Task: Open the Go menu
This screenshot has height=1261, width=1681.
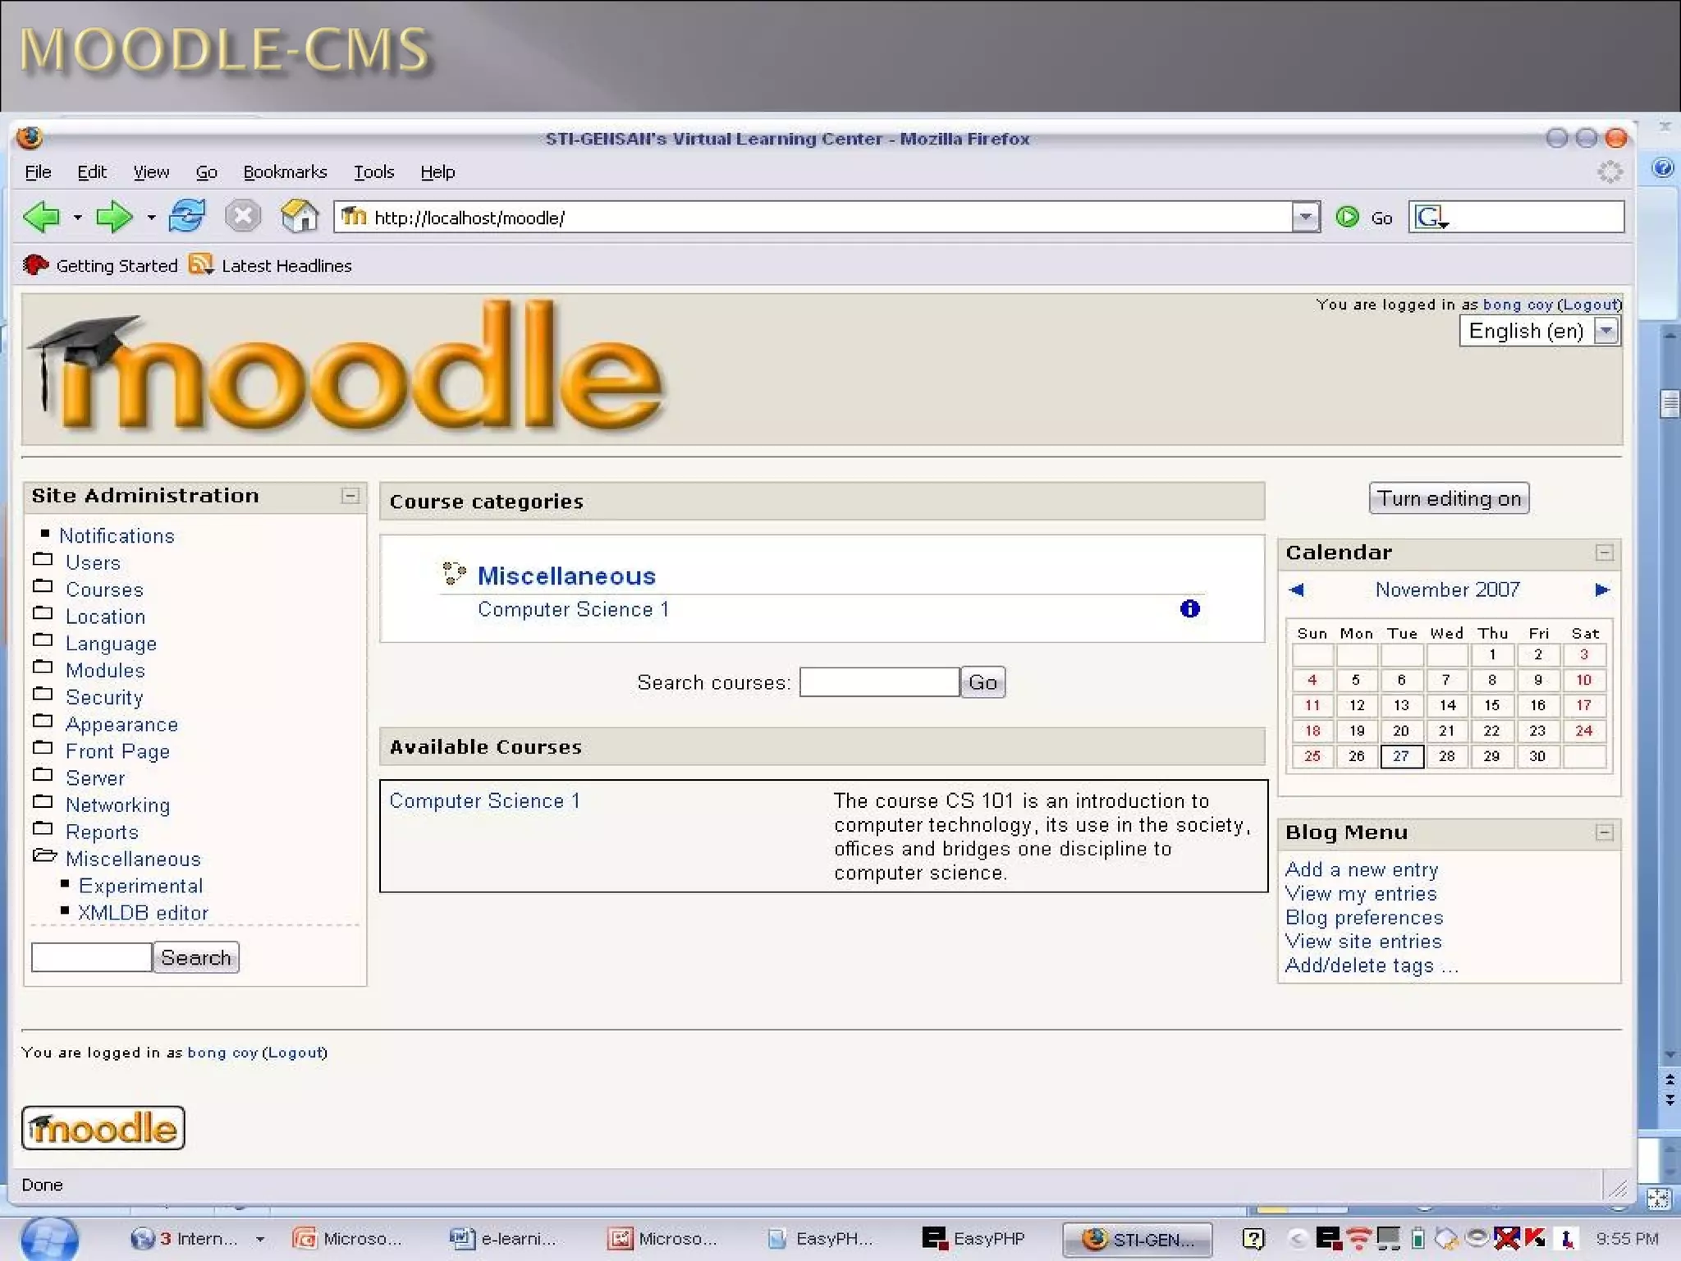Action: (206, 172)
